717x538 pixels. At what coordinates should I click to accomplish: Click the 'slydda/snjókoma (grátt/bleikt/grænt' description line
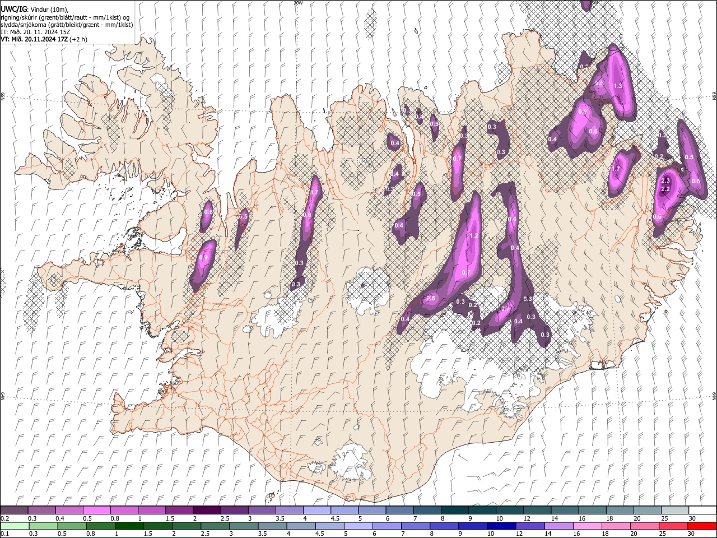(x=67, y=25)
